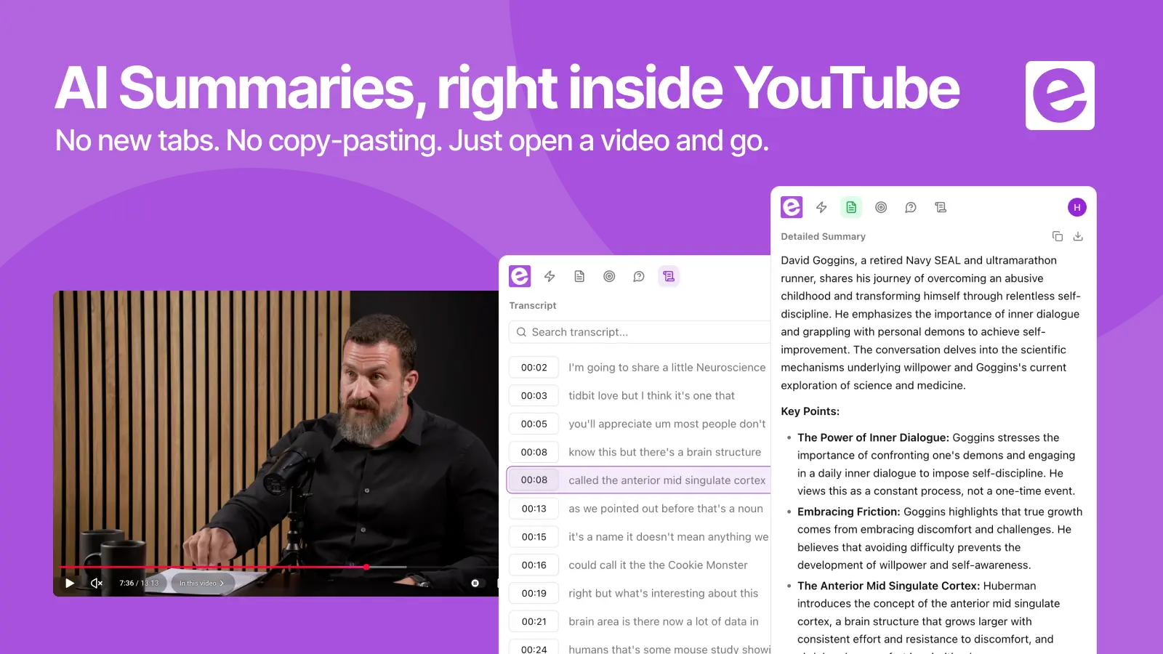Viewport: 1163px width, 654px height.
Task: Jump to 00:08 anterior mid singulate cortex line
Action: [x=638, y=480]
